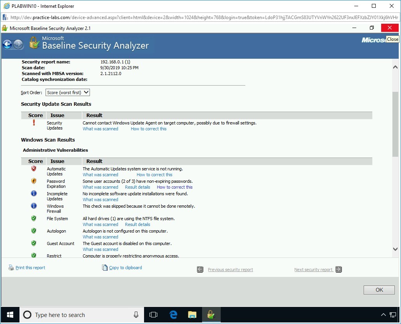Click the MBSA taskbar icon
Screen dimensions: 401x324
[x=211, y=315]
